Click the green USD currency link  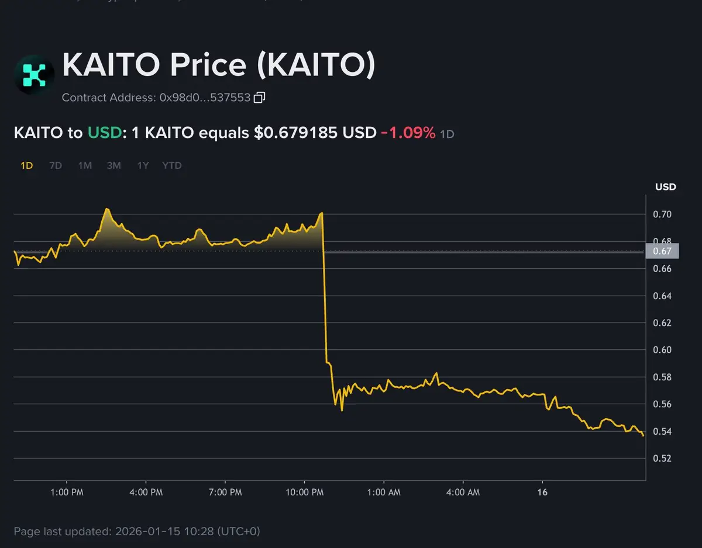(x=105, y=133)
